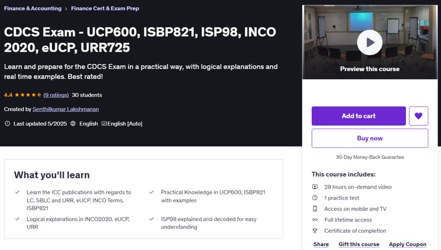The image size is (441, 250).
Task: Click the mobile access device icon
Action: (x=315, y=209)
